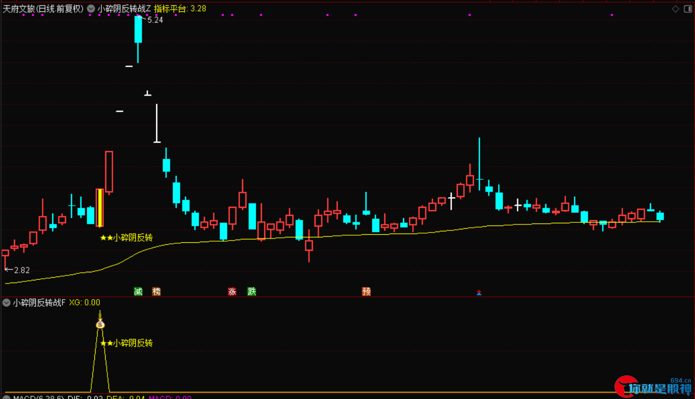The width and height of the screenshot is (695, 399).
Task: Click the tall cyan candlestick near 5.24
Action: tap(138, 30)
